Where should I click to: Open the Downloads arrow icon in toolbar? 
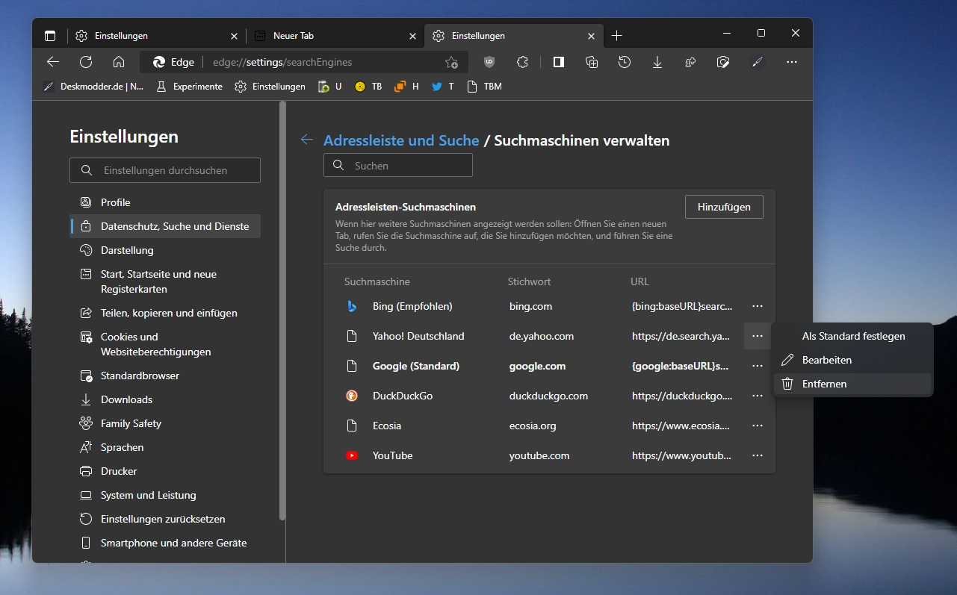click(657, 62)
